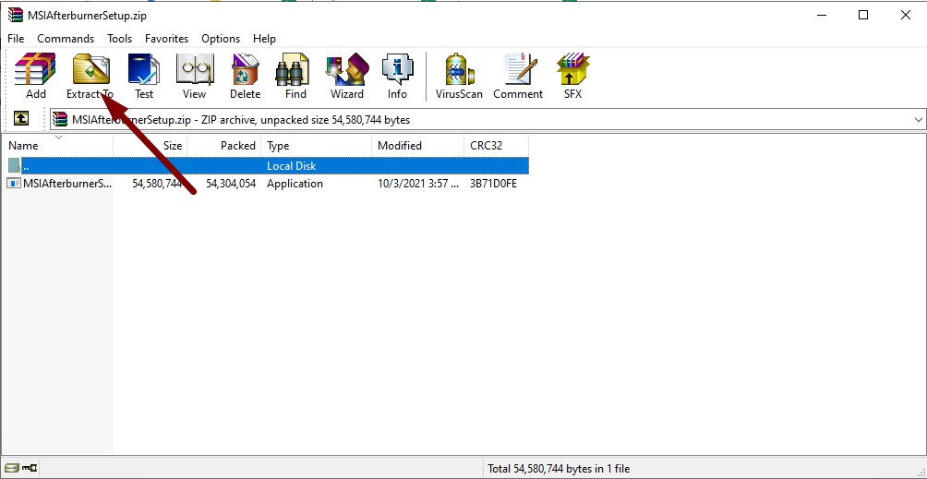Screen dimensions: 927x479
Task: Click the Extract To toolbar icon
Action: (x=90, y=76)
